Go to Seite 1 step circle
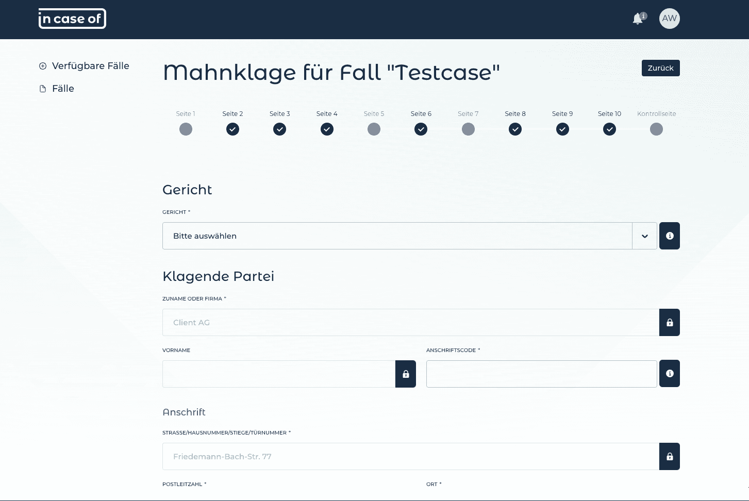The height and width of the screenshot is (501, 749). 186,129
